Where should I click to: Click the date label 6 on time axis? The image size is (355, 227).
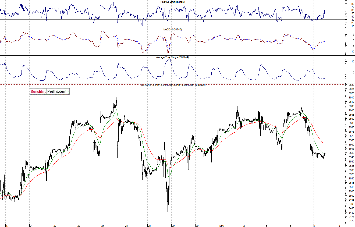point(290,226)
